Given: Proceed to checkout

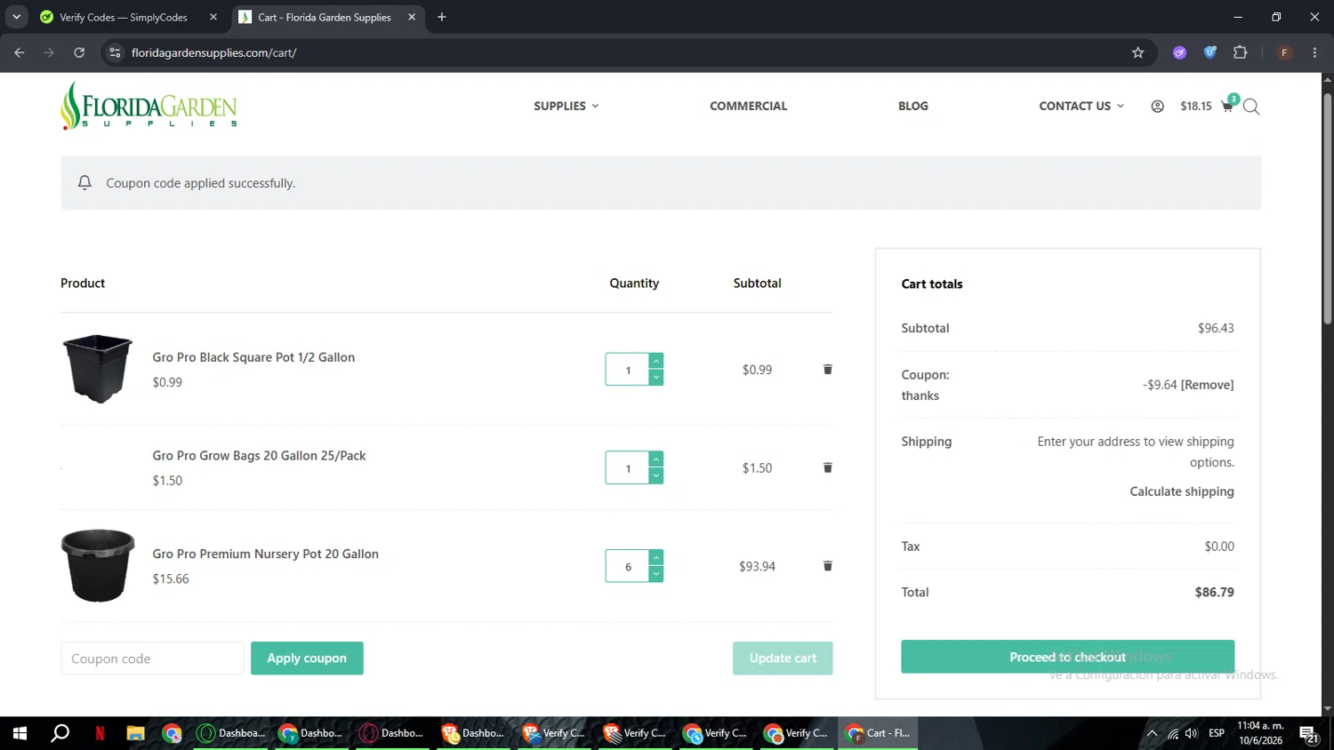Looking at the screenshot, I should point(1067,657).
